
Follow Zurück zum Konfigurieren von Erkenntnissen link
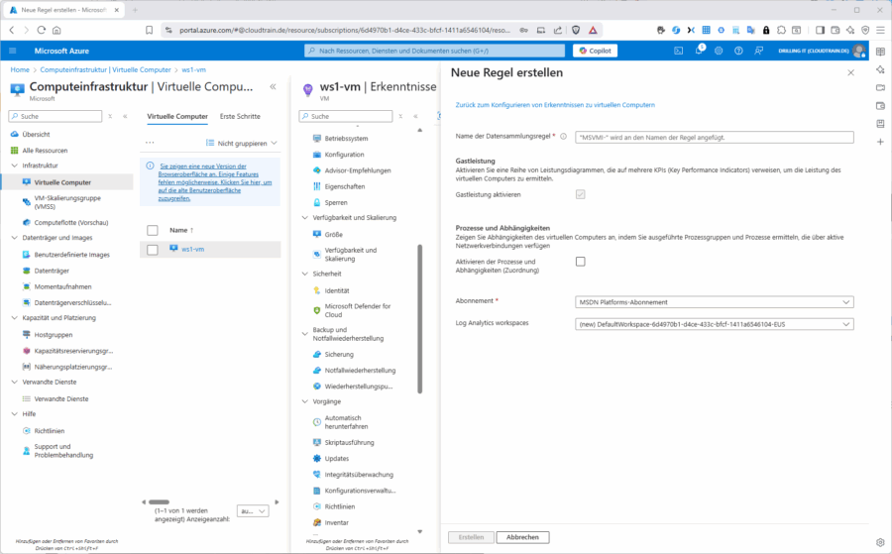coord(555,105)
